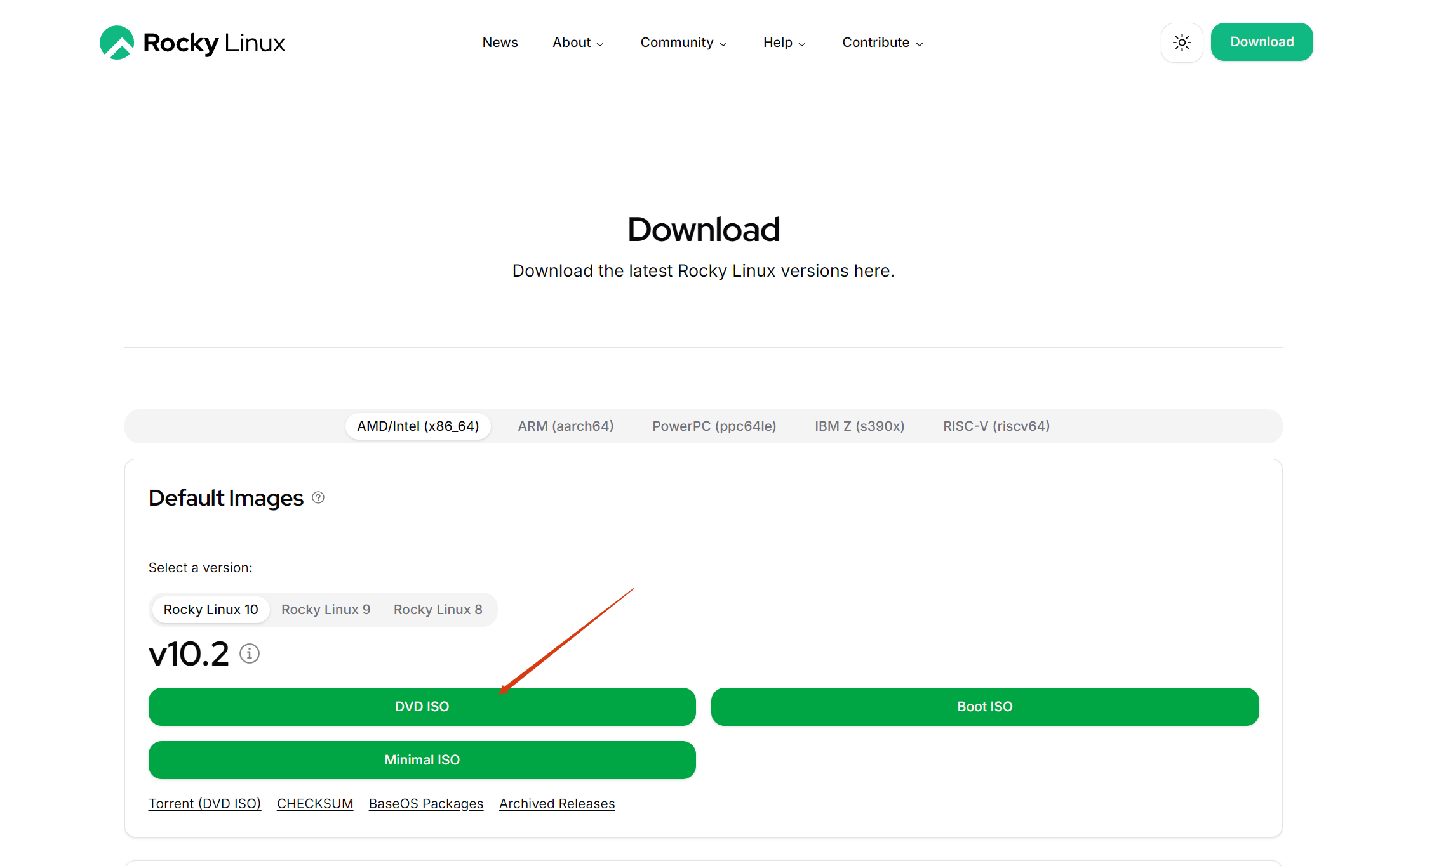Image resolution: width=1446 pixels, height=866 pixels.
Task: Select the Rocky Linux 8 version
Action: point(438,610)
